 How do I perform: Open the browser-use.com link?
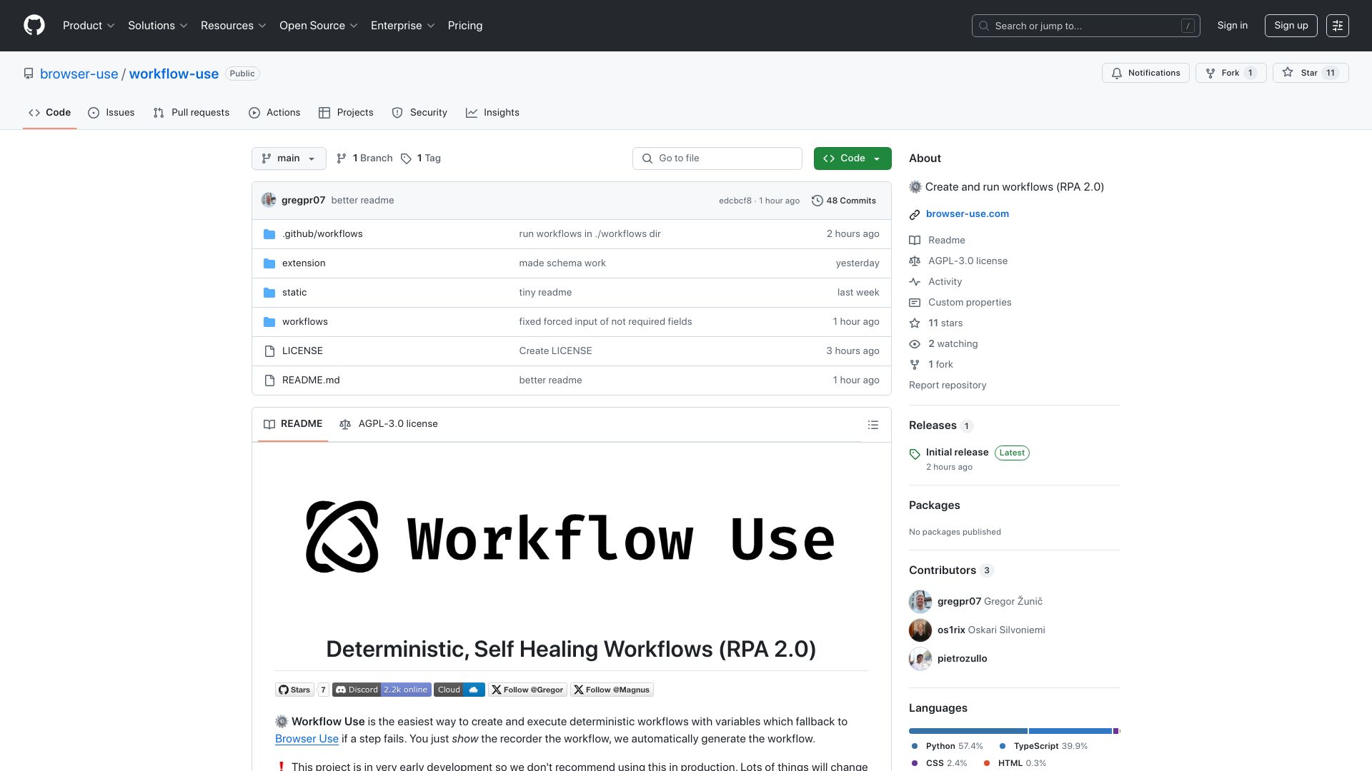click(x=968, y=214)
